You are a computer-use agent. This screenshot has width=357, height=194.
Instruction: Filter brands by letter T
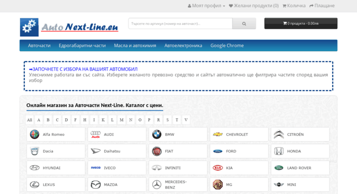tap(177, 120)
